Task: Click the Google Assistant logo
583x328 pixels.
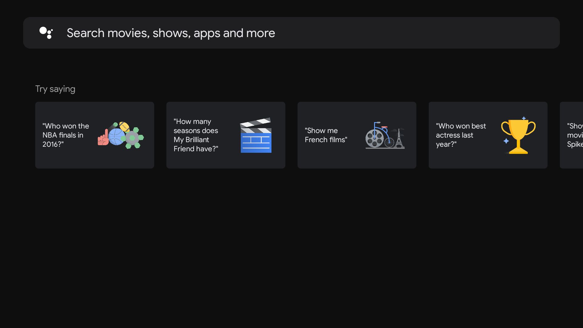Action: click(46, 33)
